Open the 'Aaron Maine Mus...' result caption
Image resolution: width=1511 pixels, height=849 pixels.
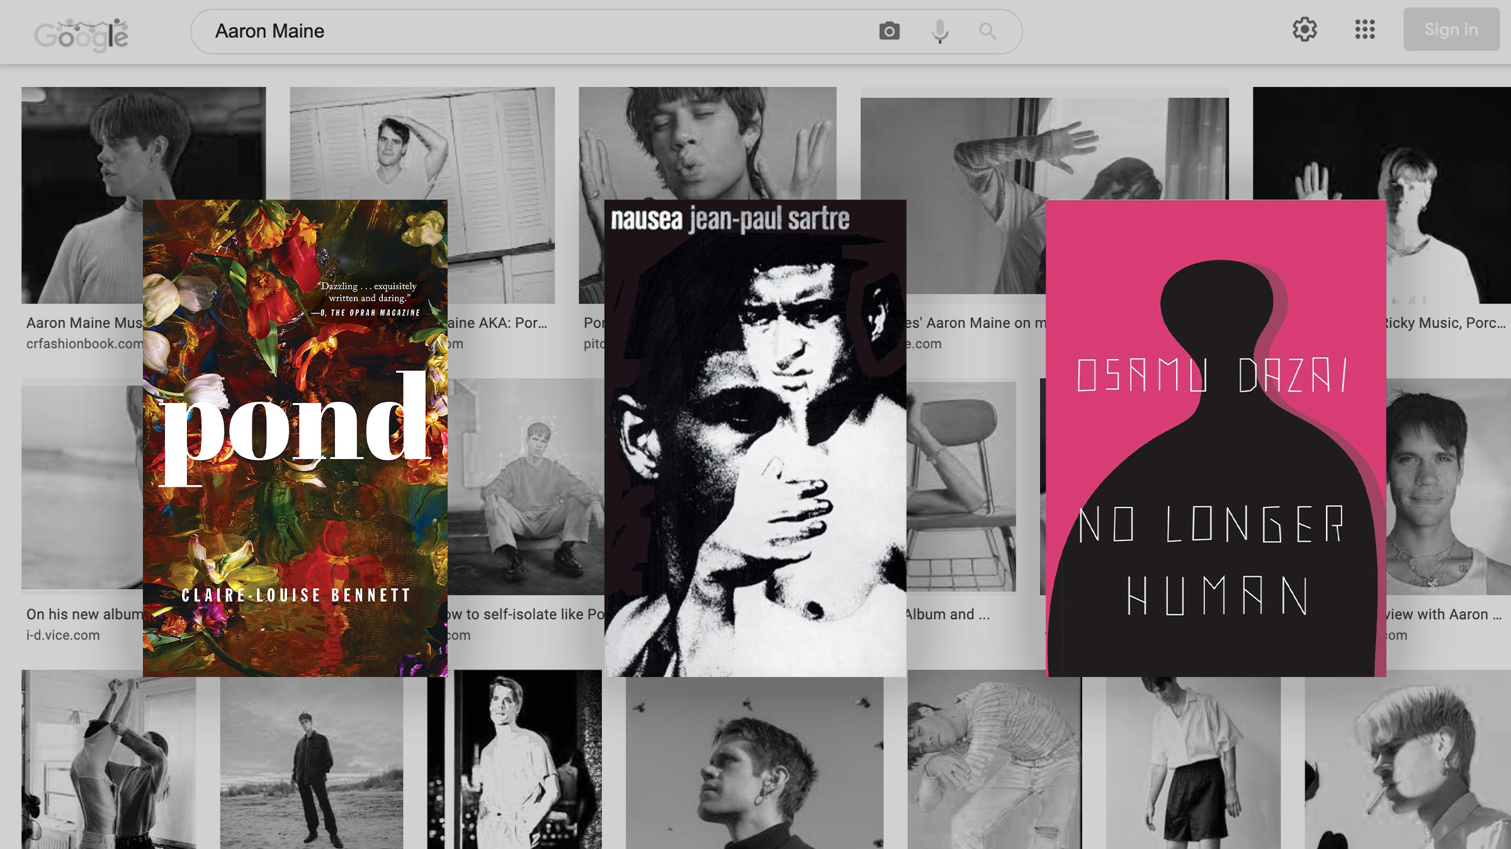click(x=82, y=323)
